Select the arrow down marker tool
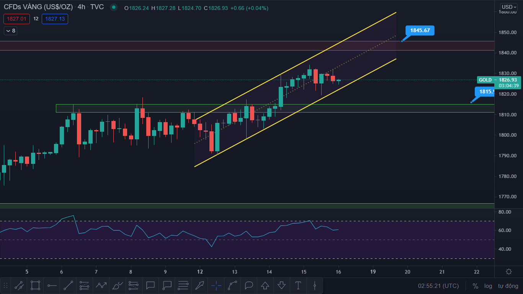Image resolution: width=523 pixels, height=294 pixels. [x=281, y=286]
